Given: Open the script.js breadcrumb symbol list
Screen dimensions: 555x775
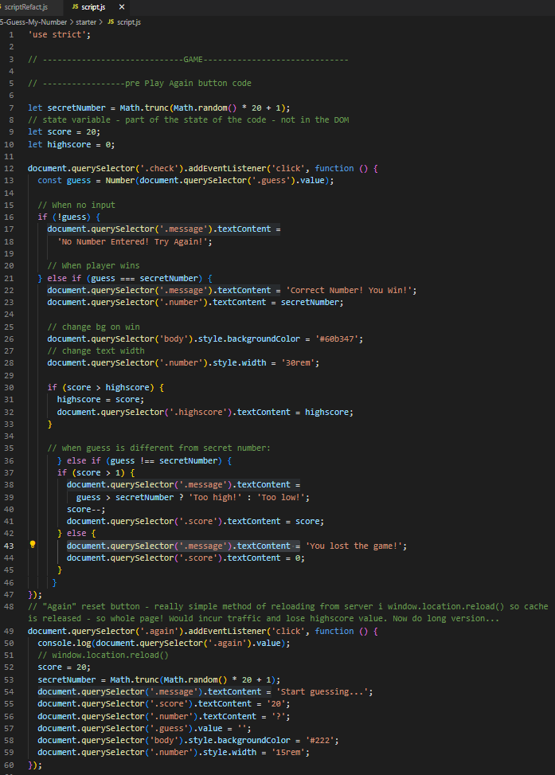Looking at the screenshot, I should 129,22.
